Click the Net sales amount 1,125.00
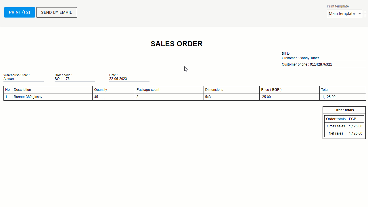 pyautogui.click(x=356, y=133)
